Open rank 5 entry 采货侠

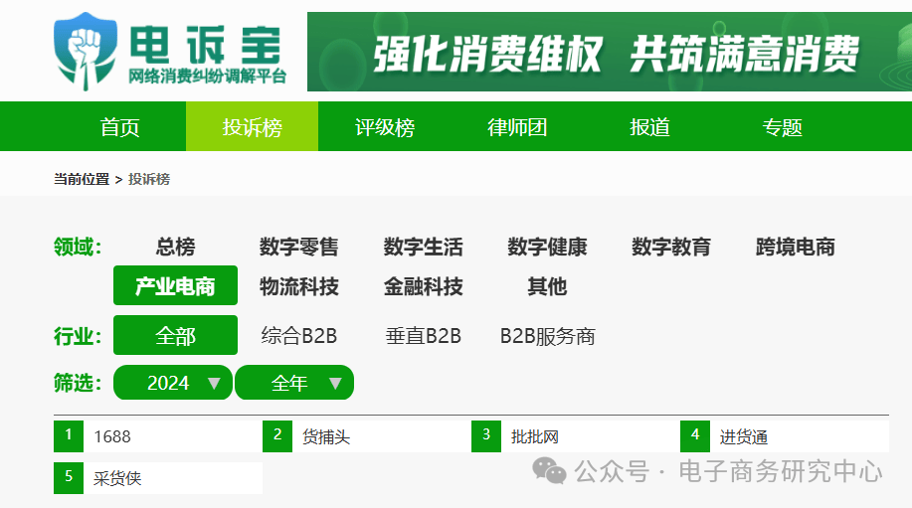[x=117, y=478]
